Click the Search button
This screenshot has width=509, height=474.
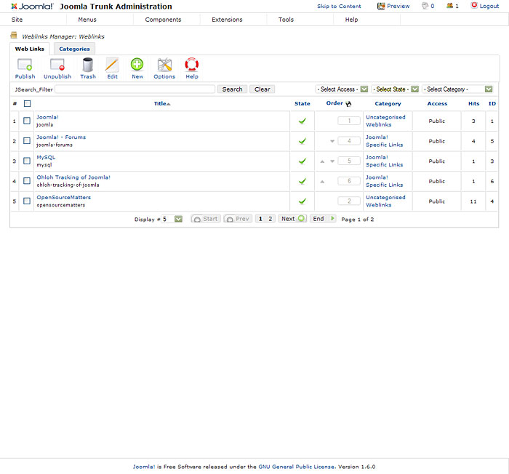point(232,89)
